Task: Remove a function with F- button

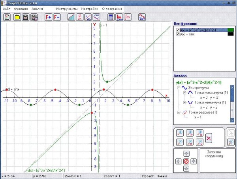Action: point(57,17)
